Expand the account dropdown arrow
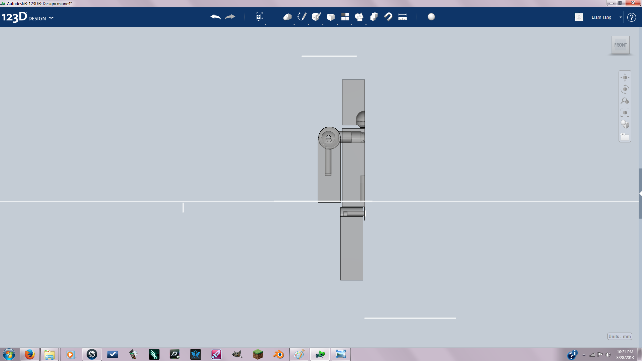The width and height of the screenshot is (642, 361). pos(621,17)
